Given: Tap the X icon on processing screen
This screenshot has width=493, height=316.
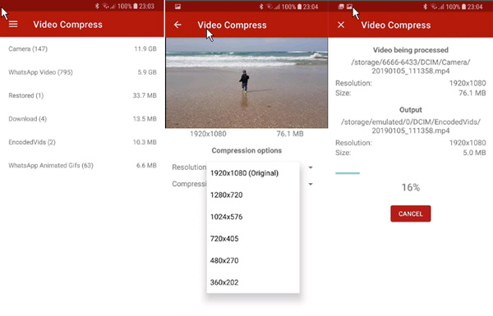Looking at the screenshot, I should pos(341,25).
